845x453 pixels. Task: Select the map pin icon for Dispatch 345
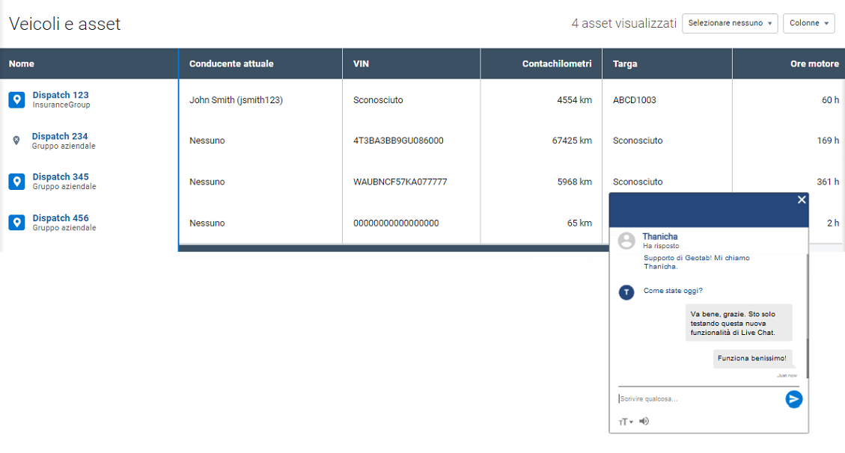16,182
